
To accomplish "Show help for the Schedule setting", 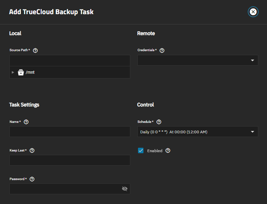I will click(x=159, y=122).
